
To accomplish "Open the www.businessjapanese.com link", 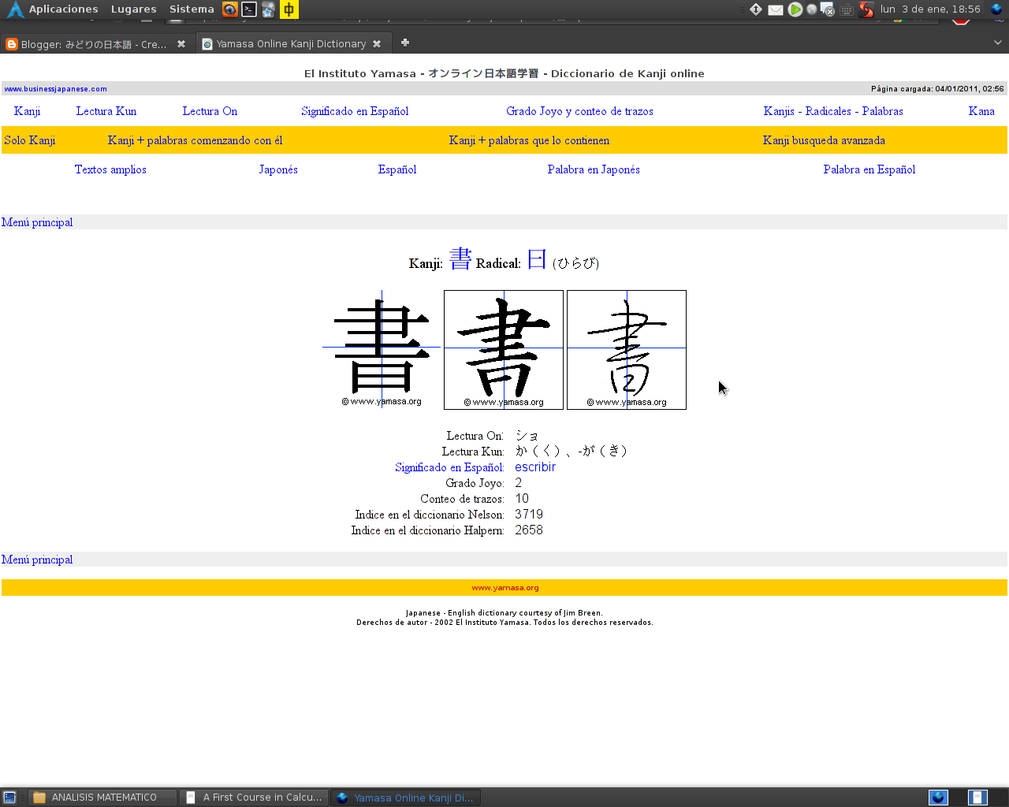I will click(56, 89).
